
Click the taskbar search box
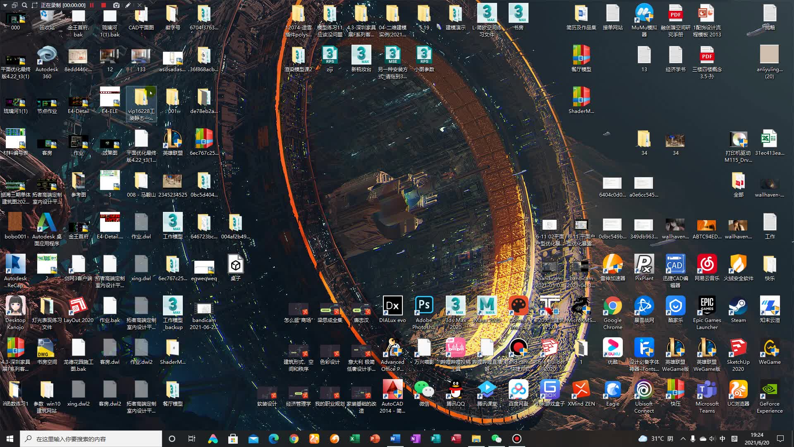(x=91, y=439)
